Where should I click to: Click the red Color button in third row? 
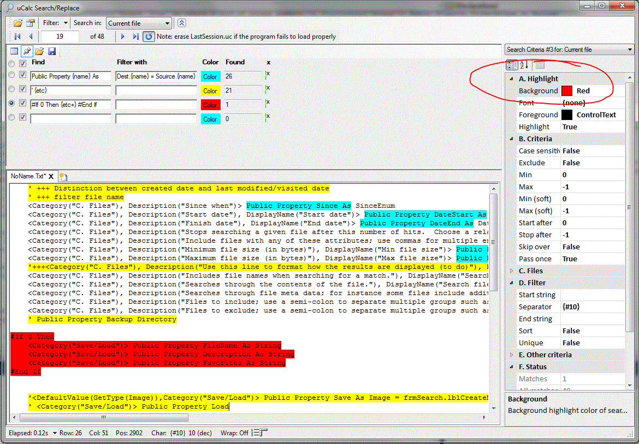210,105
